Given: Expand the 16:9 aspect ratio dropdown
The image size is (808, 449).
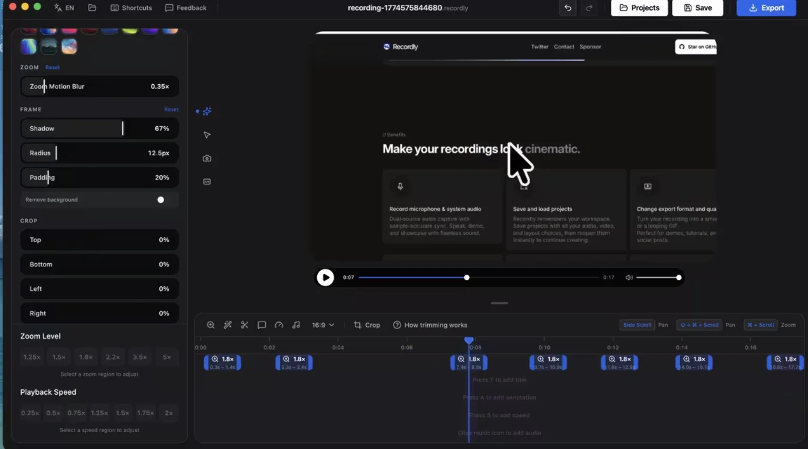Looking at the screenshot, I should [x=322, y=325].
